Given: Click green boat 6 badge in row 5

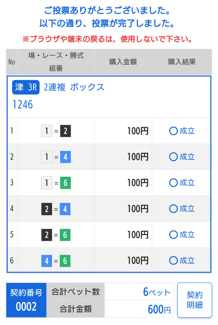Looking at the screenshot, I should 65,235.
